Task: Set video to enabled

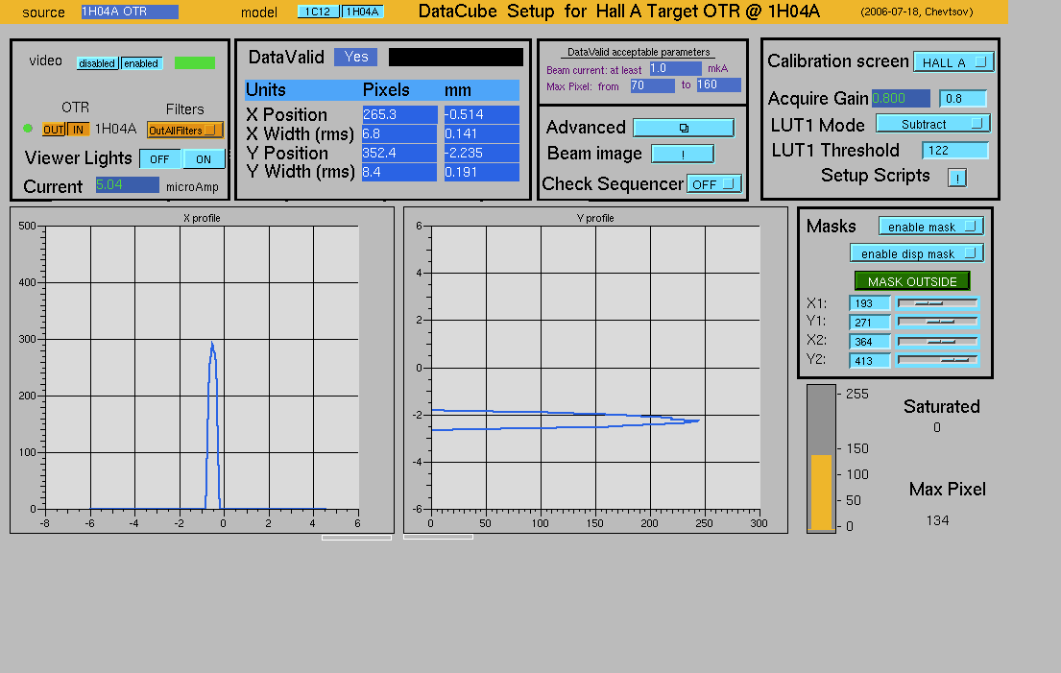Action: click(141, 63)
